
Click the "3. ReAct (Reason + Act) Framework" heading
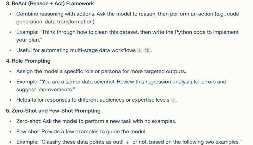click(x=50, y=4)
